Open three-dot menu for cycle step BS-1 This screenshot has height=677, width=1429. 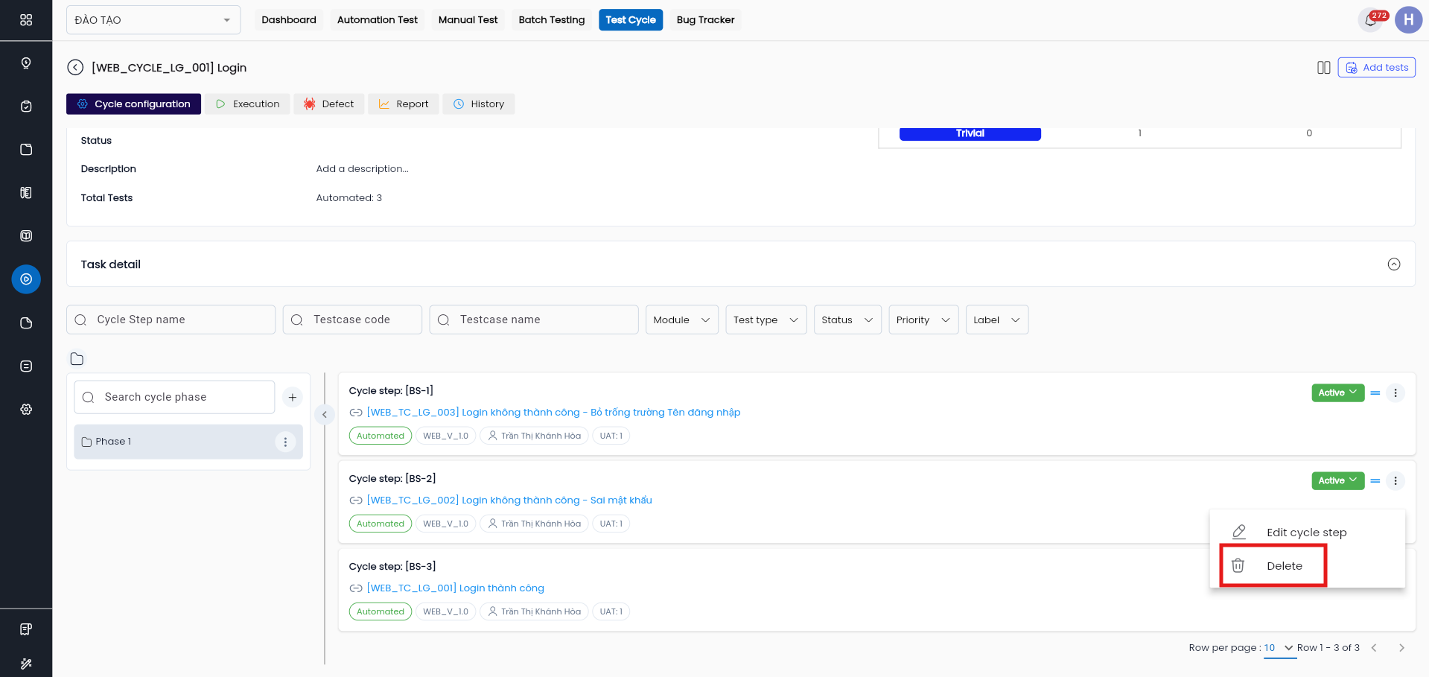(x=1395, y=393)
